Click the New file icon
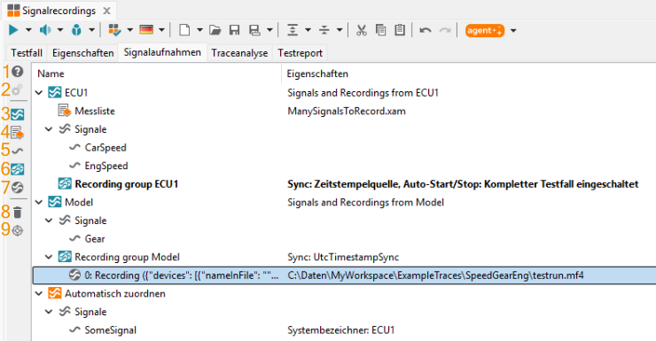This screenshot has height=341, width=656. 184,30
